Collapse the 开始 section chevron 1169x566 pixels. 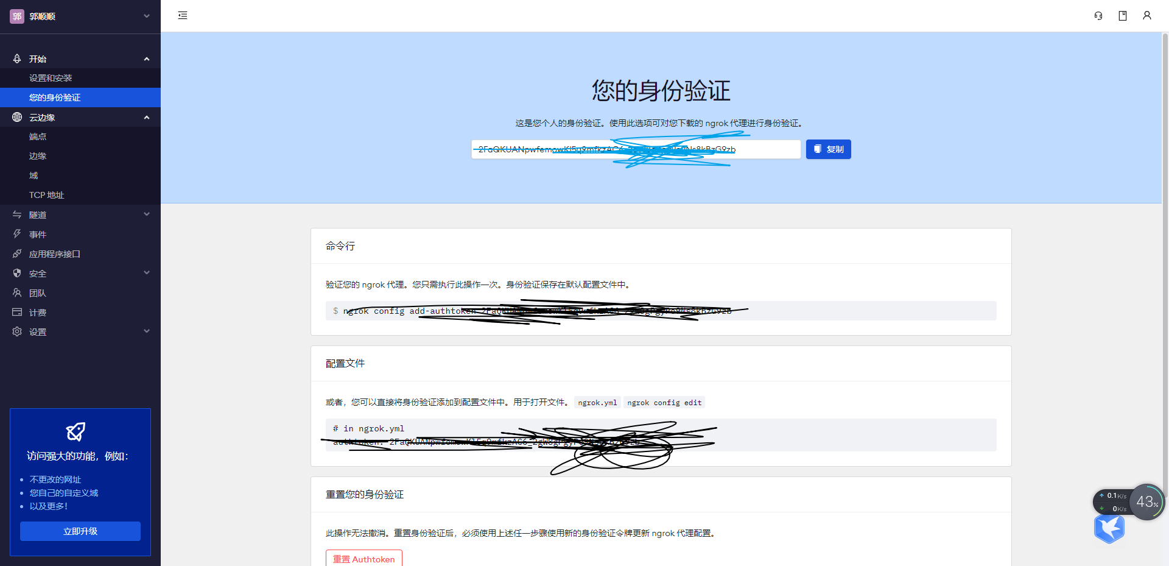click(x=147, y=59)
